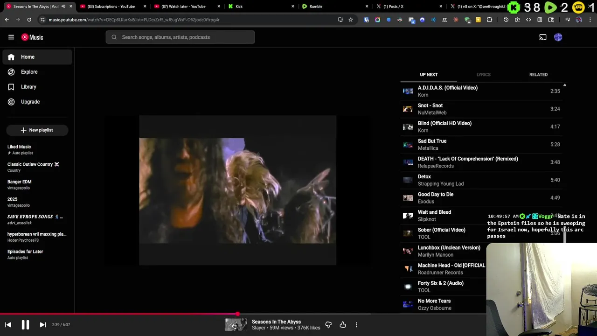Play Lunchbox (Unclean Version) from queue
Viewport: 597px width, 336px height.
[443, 251]
